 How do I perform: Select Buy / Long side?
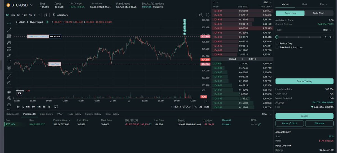(x=290, y=13)
